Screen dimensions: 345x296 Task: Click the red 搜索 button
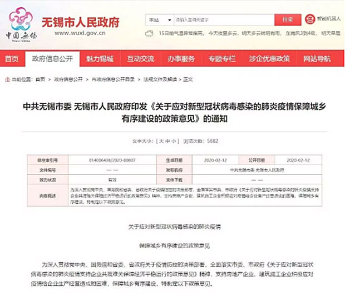pyautogui.click(x=288, y=20)
